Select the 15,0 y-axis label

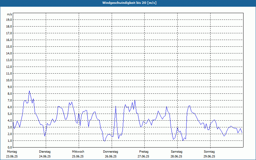coord(9,46)
